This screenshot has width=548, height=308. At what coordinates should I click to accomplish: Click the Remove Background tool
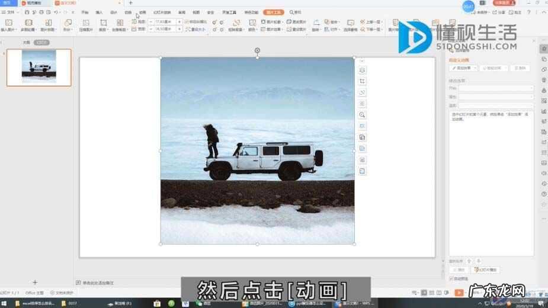click(236, 25)
